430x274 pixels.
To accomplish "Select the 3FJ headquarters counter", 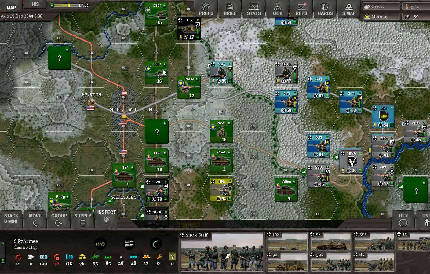I will click(383, 117).
